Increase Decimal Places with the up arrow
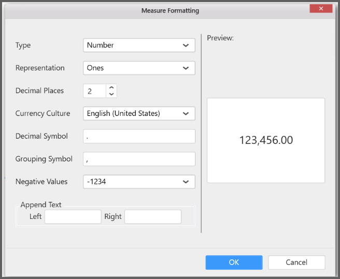This screenshot has height=279, width=340. pos(111,87)
